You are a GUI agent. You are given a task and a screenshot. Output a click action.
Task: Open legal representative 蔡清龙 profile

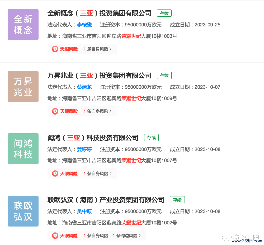(84, 87)
